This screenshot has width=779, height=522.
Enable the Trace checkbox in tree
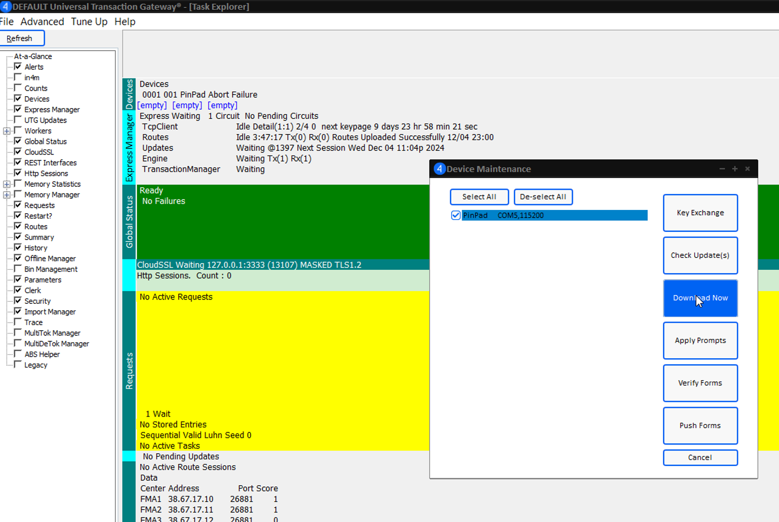(x=18, y=323)
